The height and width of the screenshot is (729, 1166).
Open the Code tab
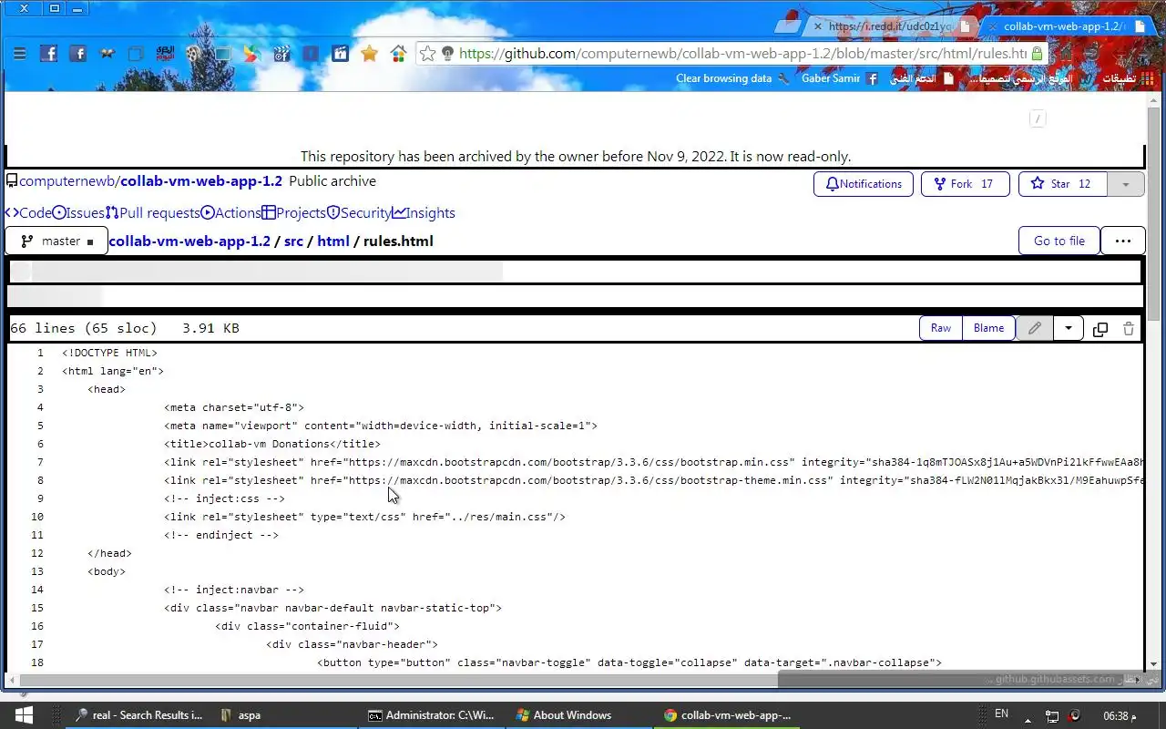click(29, 212)
